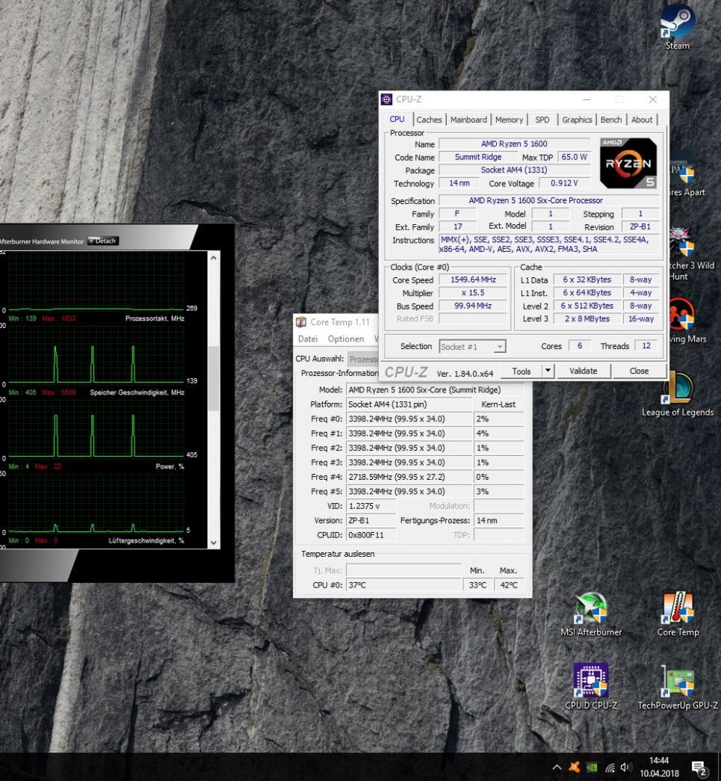This screenshot has height=781, width=721.
Task: Click the Freq #4 value 2718.59MHz
Action: coord(409,477)
